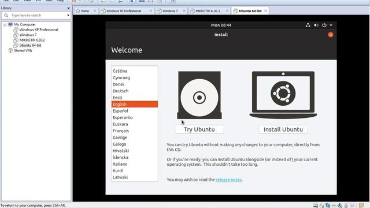Select Kurdî in the language list

tap(135, 170)
